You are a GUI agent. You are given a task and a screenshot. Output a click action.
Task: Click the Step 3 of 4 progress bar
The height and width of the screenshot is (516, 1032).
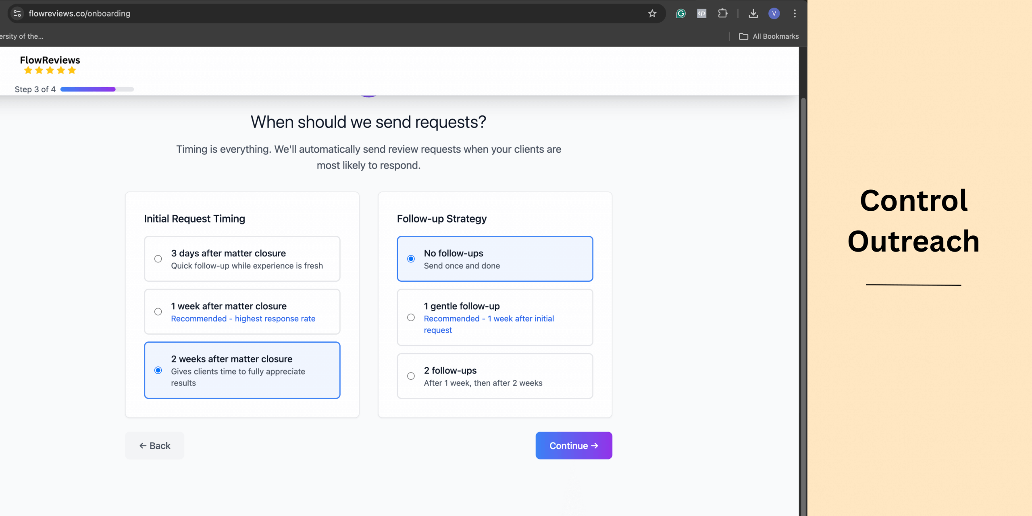click(97, 89)
